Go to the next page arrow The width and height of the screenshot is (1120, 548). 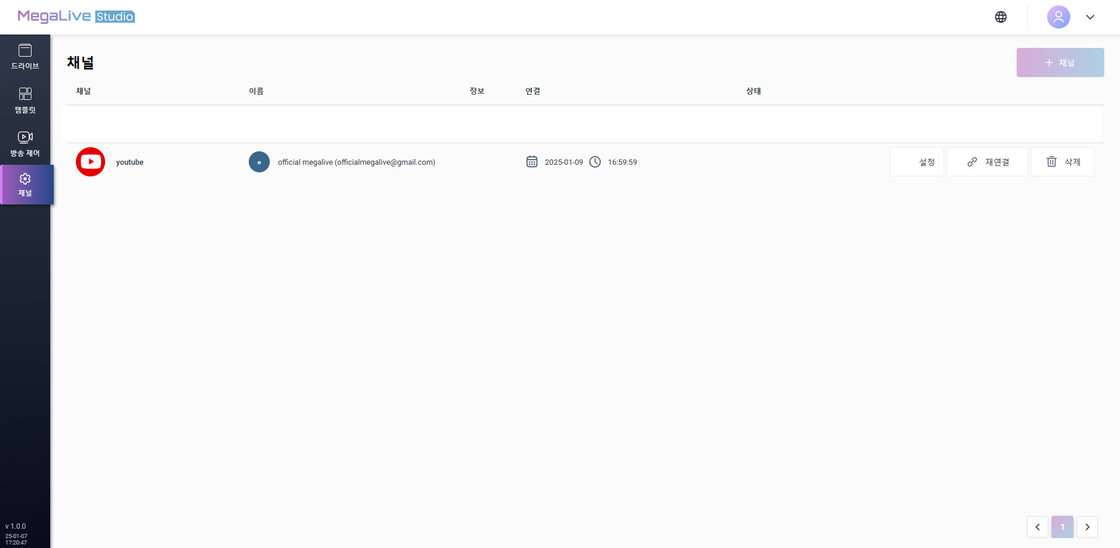[1087, 527]
